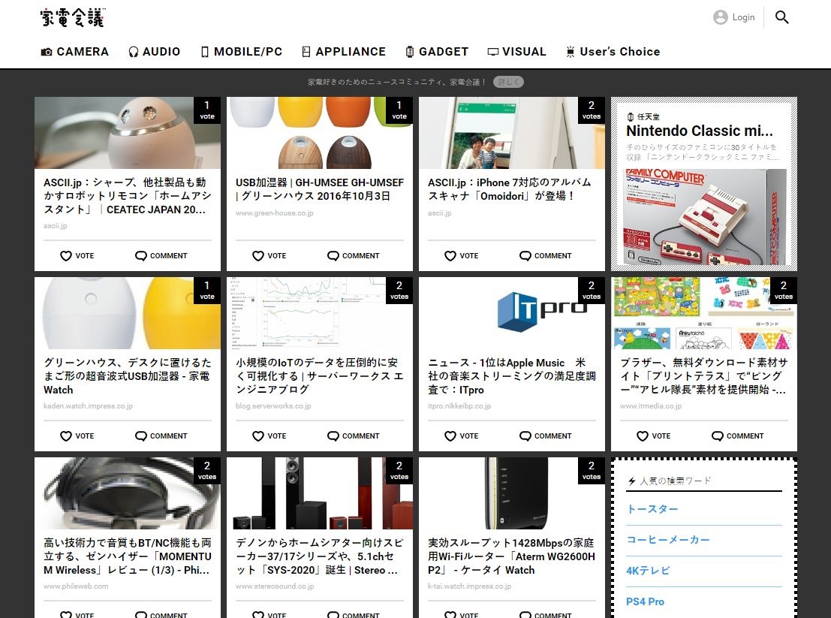
Task: Open the search magnifier icon
Action: click(x=781, y=17)
